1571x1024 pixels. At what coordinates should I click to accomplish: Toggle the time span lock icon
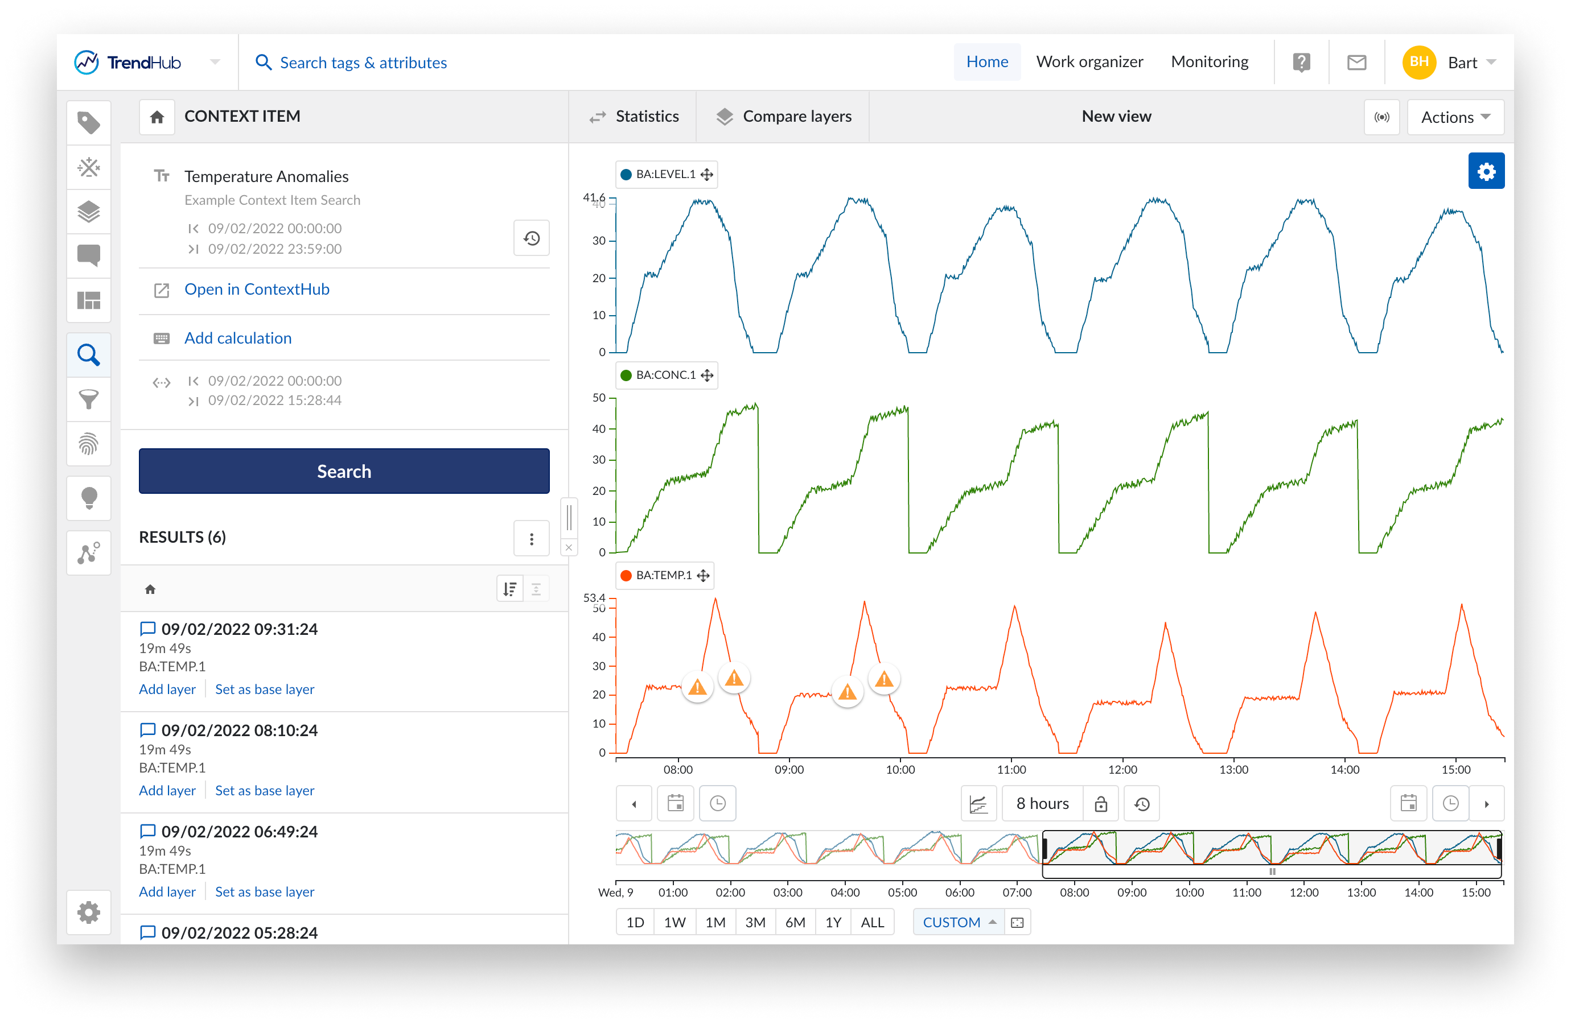[1100, 804]
